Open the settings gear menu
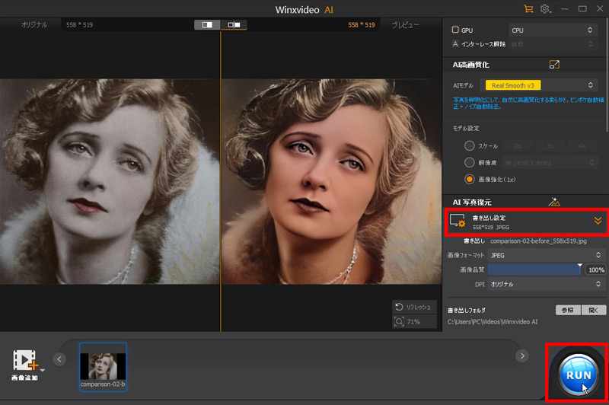The width and height of the screenshot is (609, 405). point(546,8)
